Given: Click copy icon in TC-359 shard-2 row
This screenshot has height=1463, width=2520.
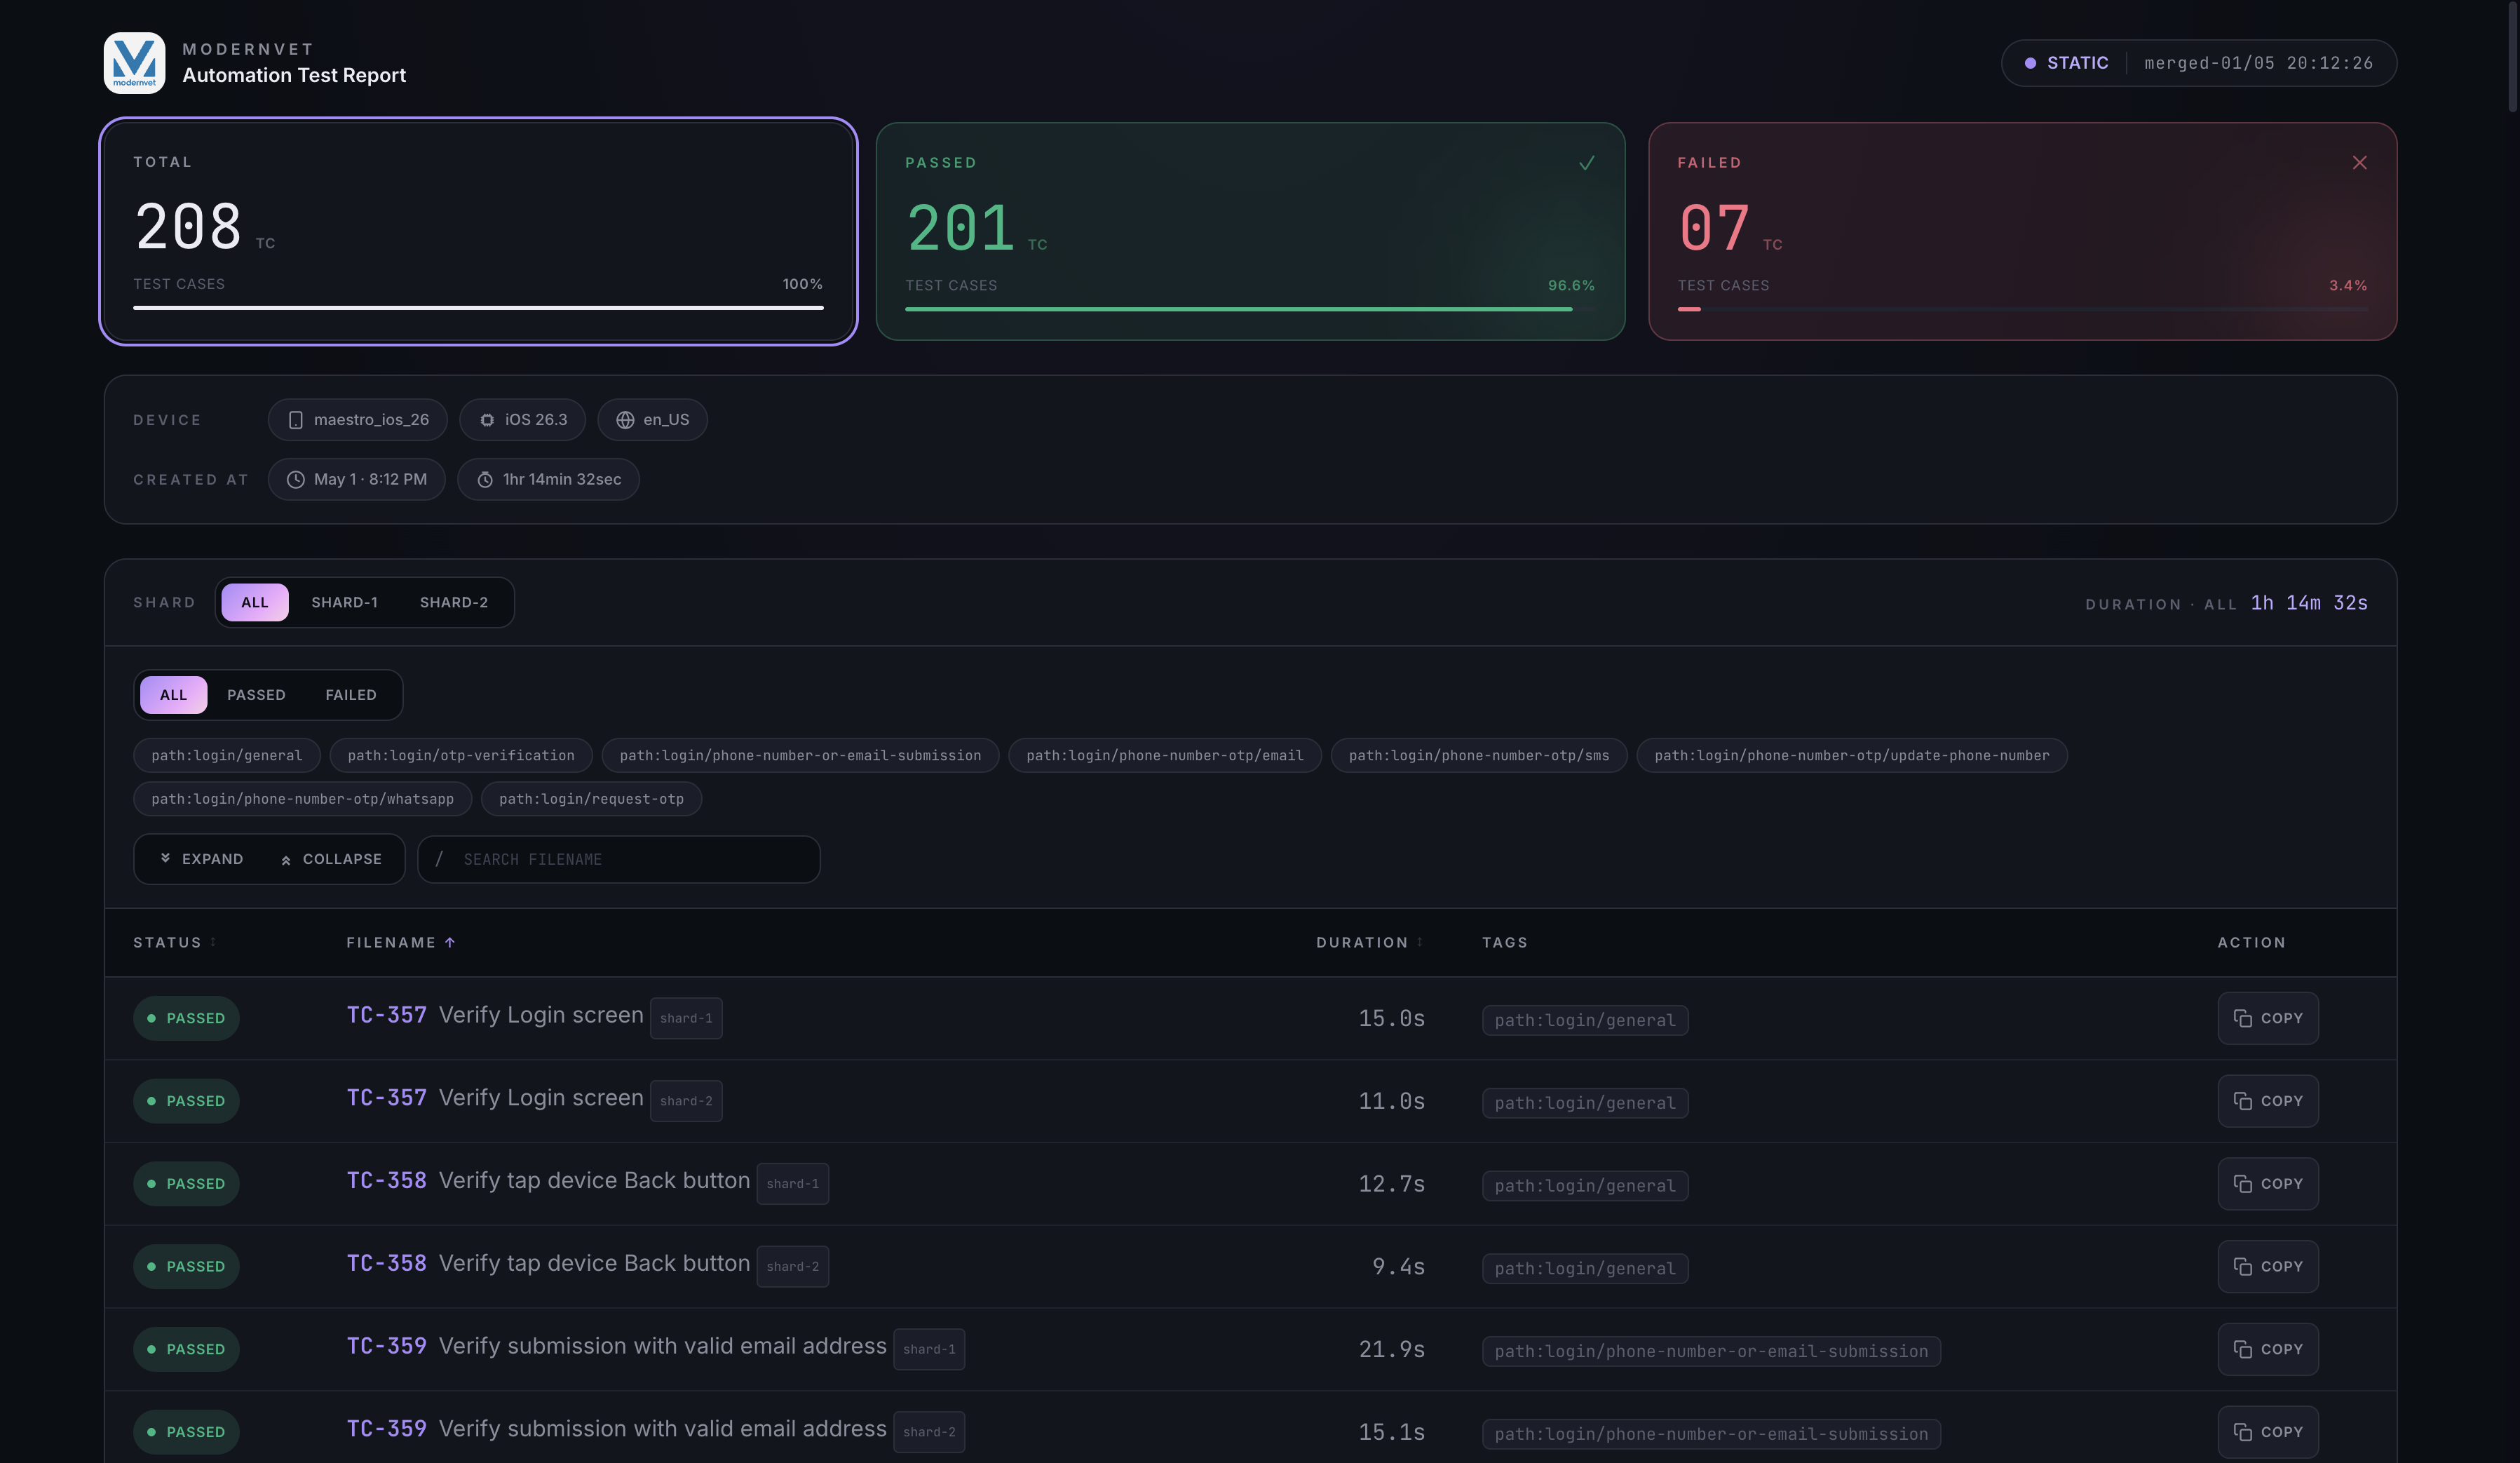Looking at the screenshot, I should point(2242,1432).
